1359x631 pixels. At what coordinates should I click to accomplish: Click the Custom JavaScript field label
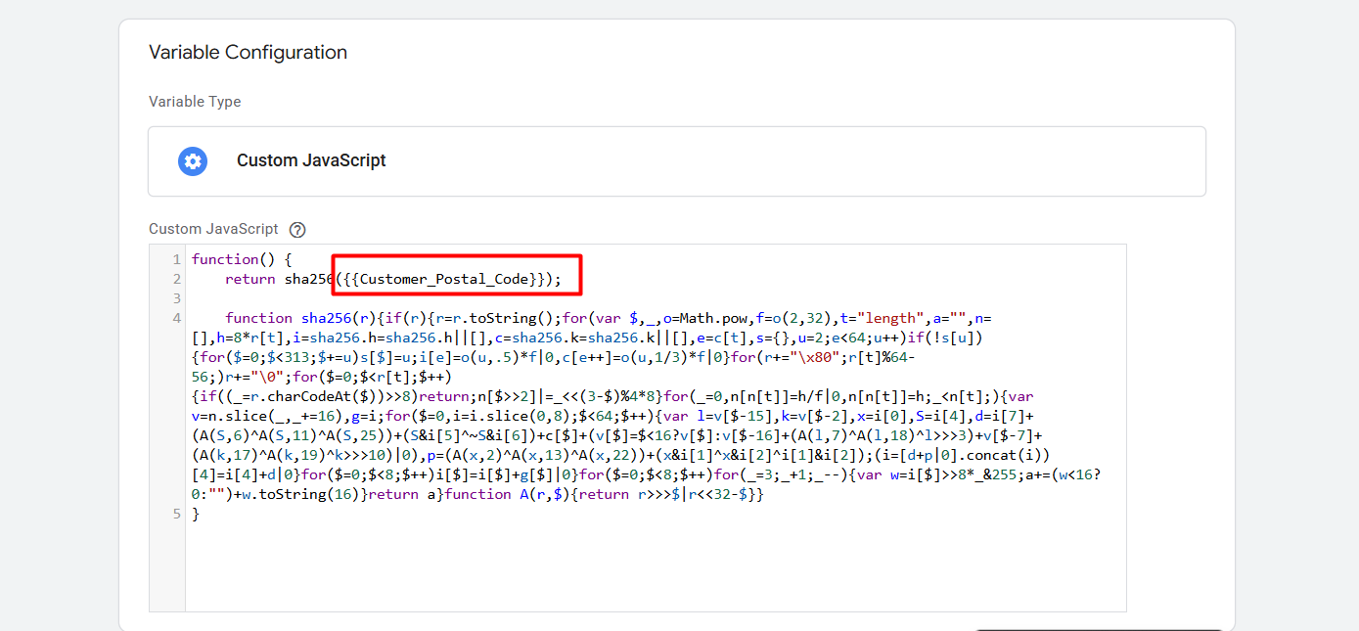(213, 229)
